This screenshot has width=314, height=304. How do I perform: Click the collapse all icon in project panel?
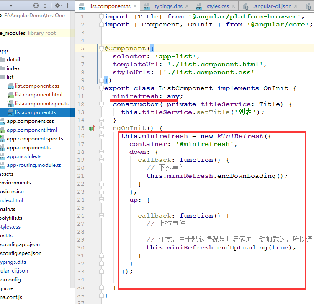tap(45, 5)
